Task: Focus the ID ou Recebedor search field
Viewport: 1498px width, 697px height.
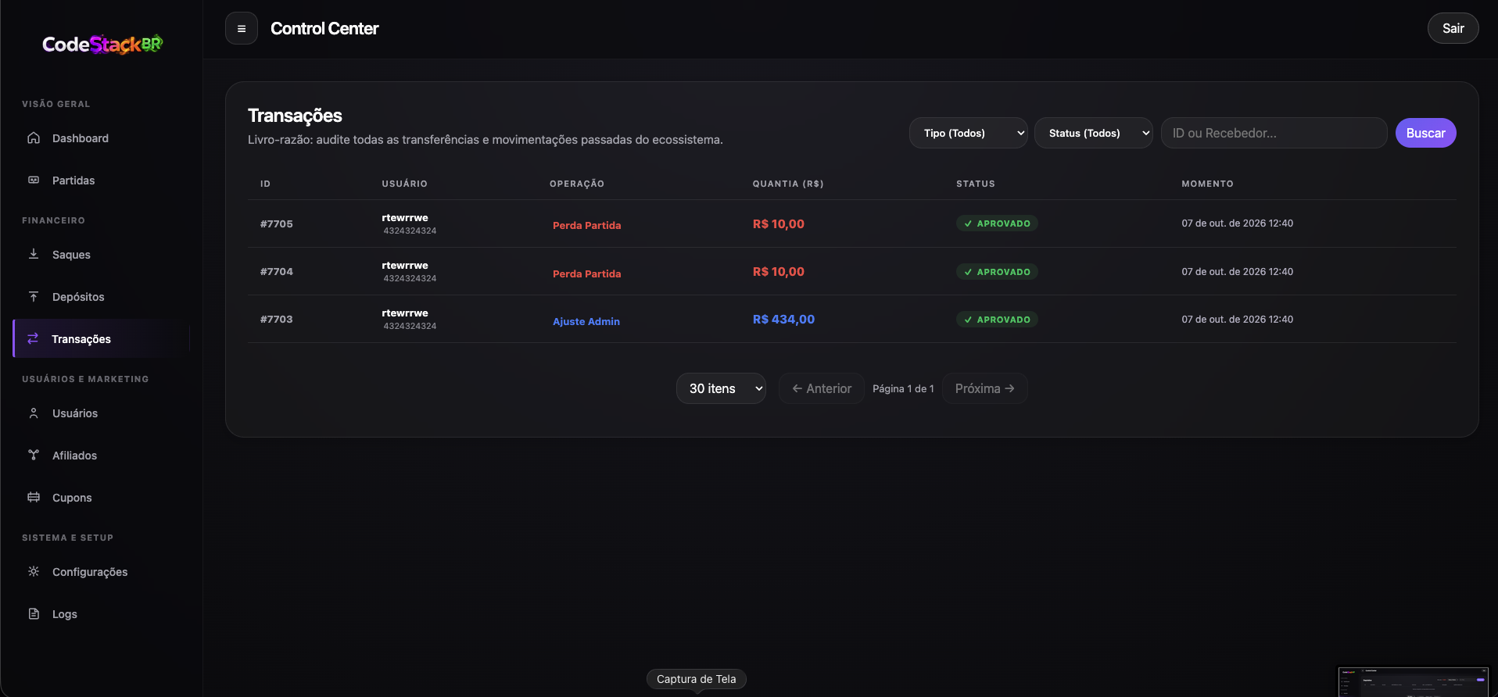Action: pos(1274,133)
